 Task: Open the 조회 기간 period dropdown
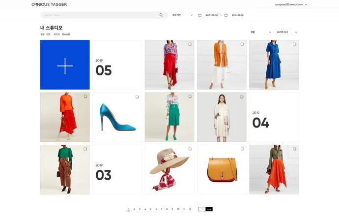(182, 15)
